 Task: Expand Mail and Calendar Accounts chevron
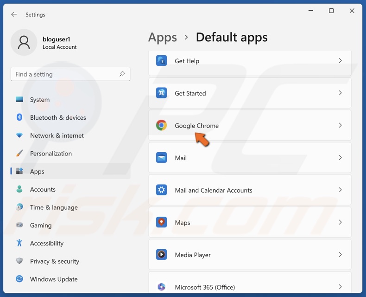(341, 190)
